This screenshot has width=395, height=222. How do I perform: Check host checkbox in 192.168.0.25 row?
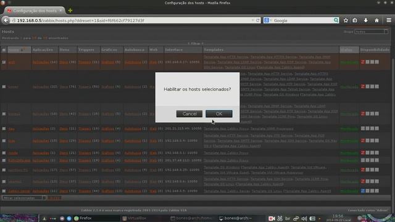pyautogui.click(x=4, y=170)
